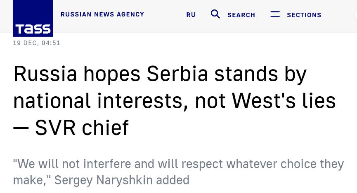
Task: Click the SEARCH label
Action: (241, 15)
